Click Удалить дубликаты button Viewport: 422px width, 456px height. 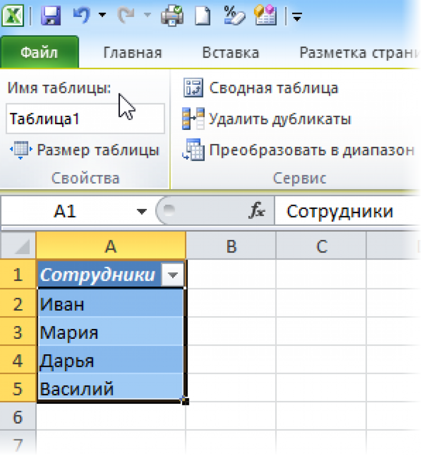coord(267,119)
